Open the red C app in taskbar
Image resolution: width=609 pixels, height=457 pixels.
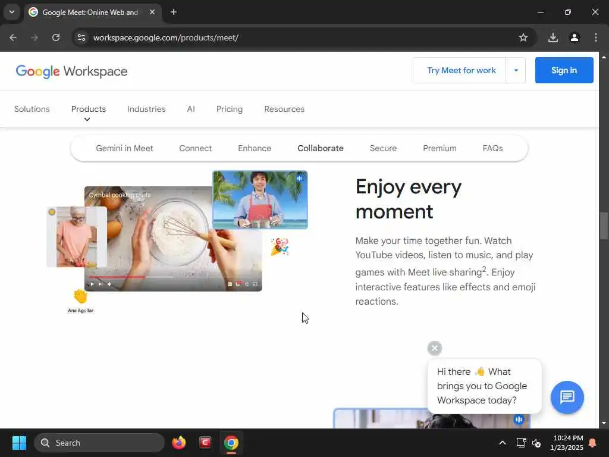click(x=205, y=443)
